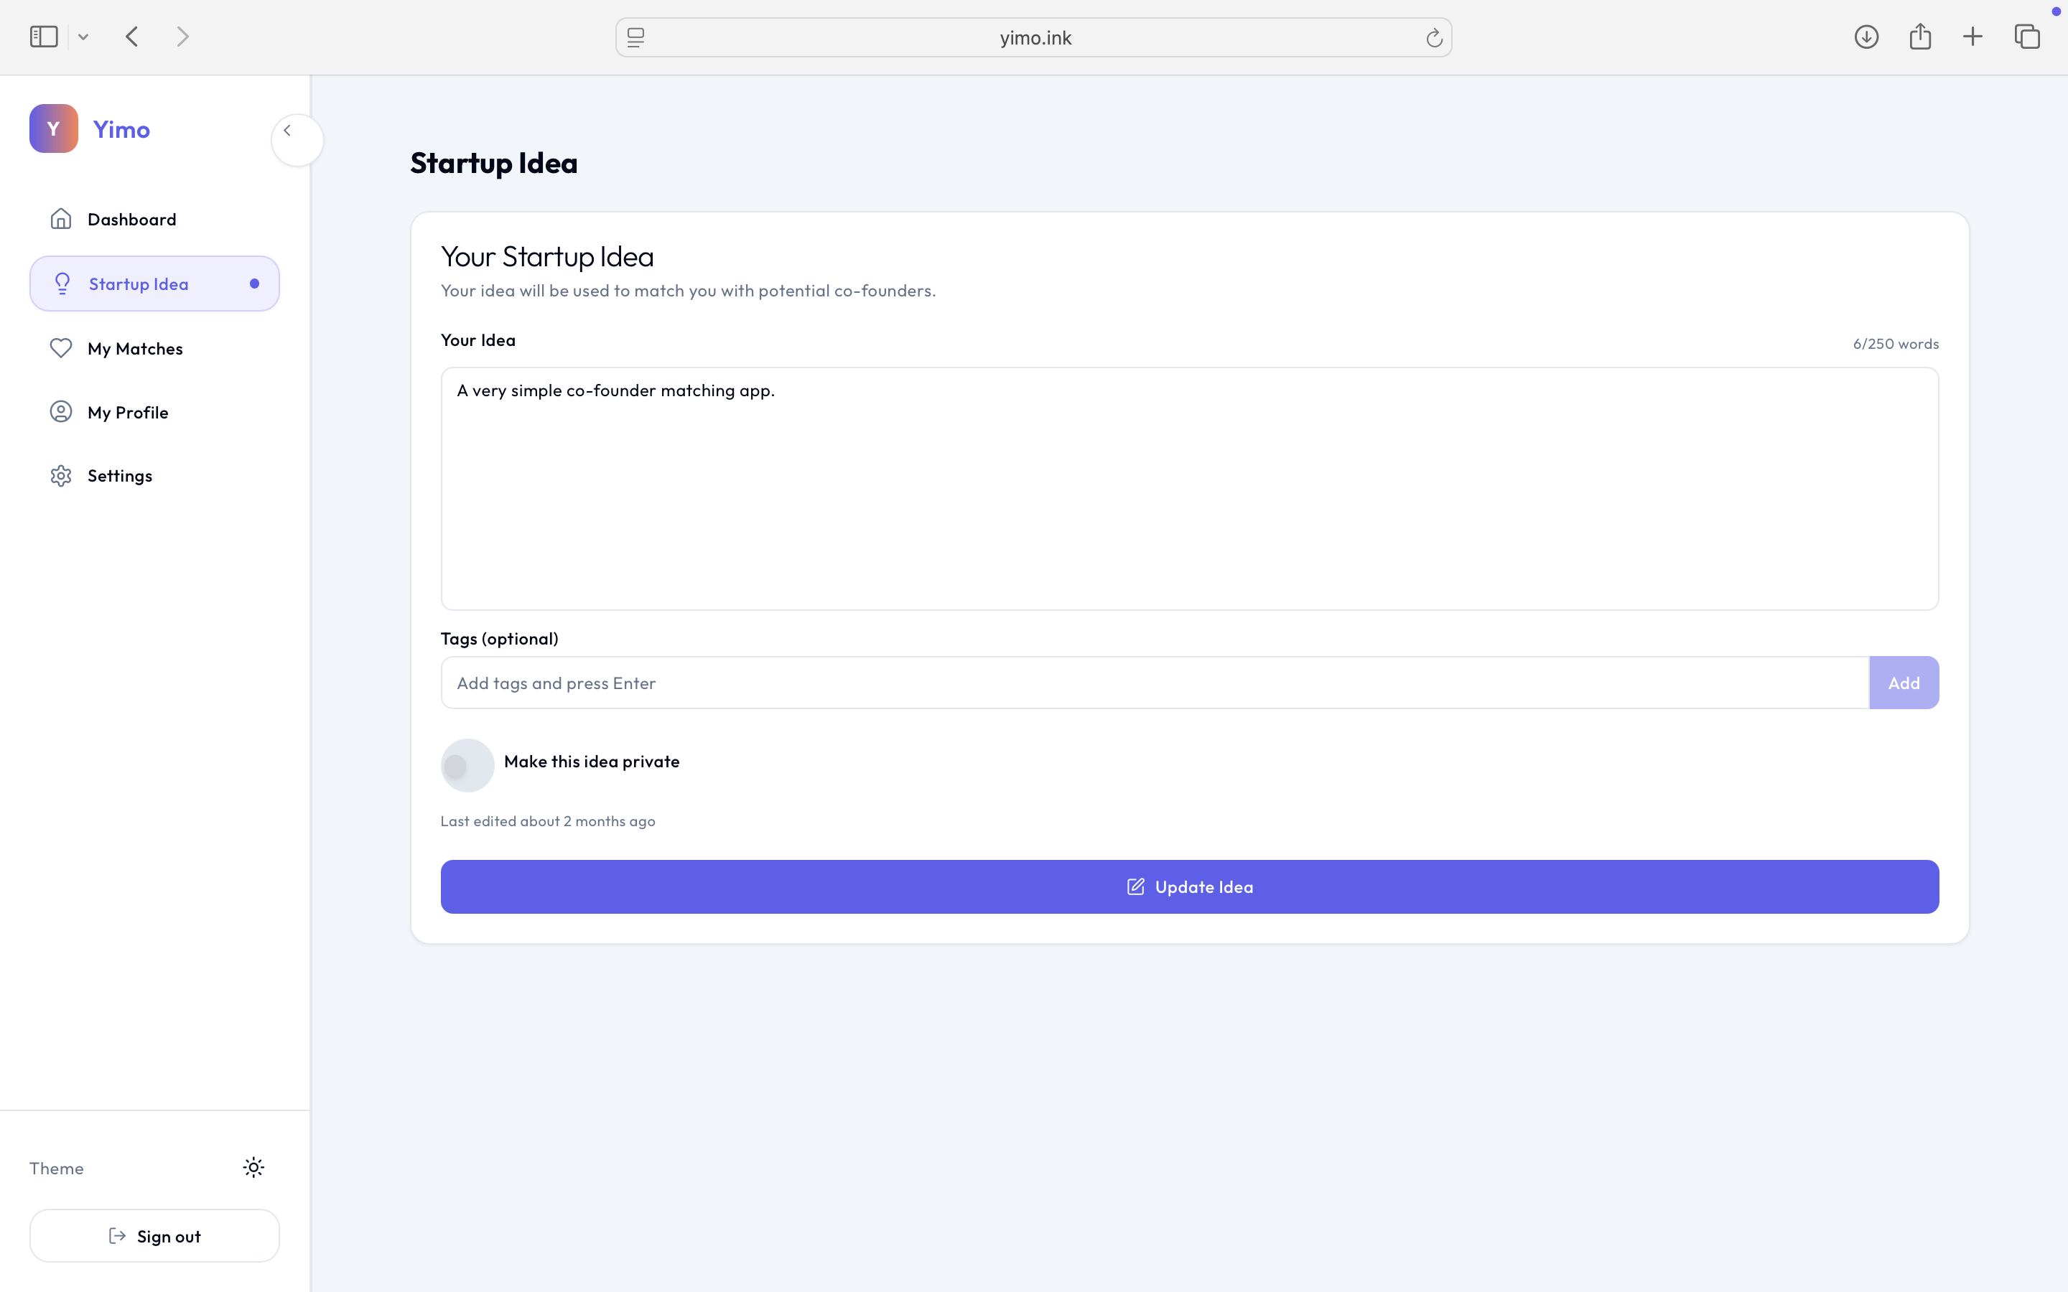
Task: Click the user icon beside My Profile
Action: coord(60,412)
